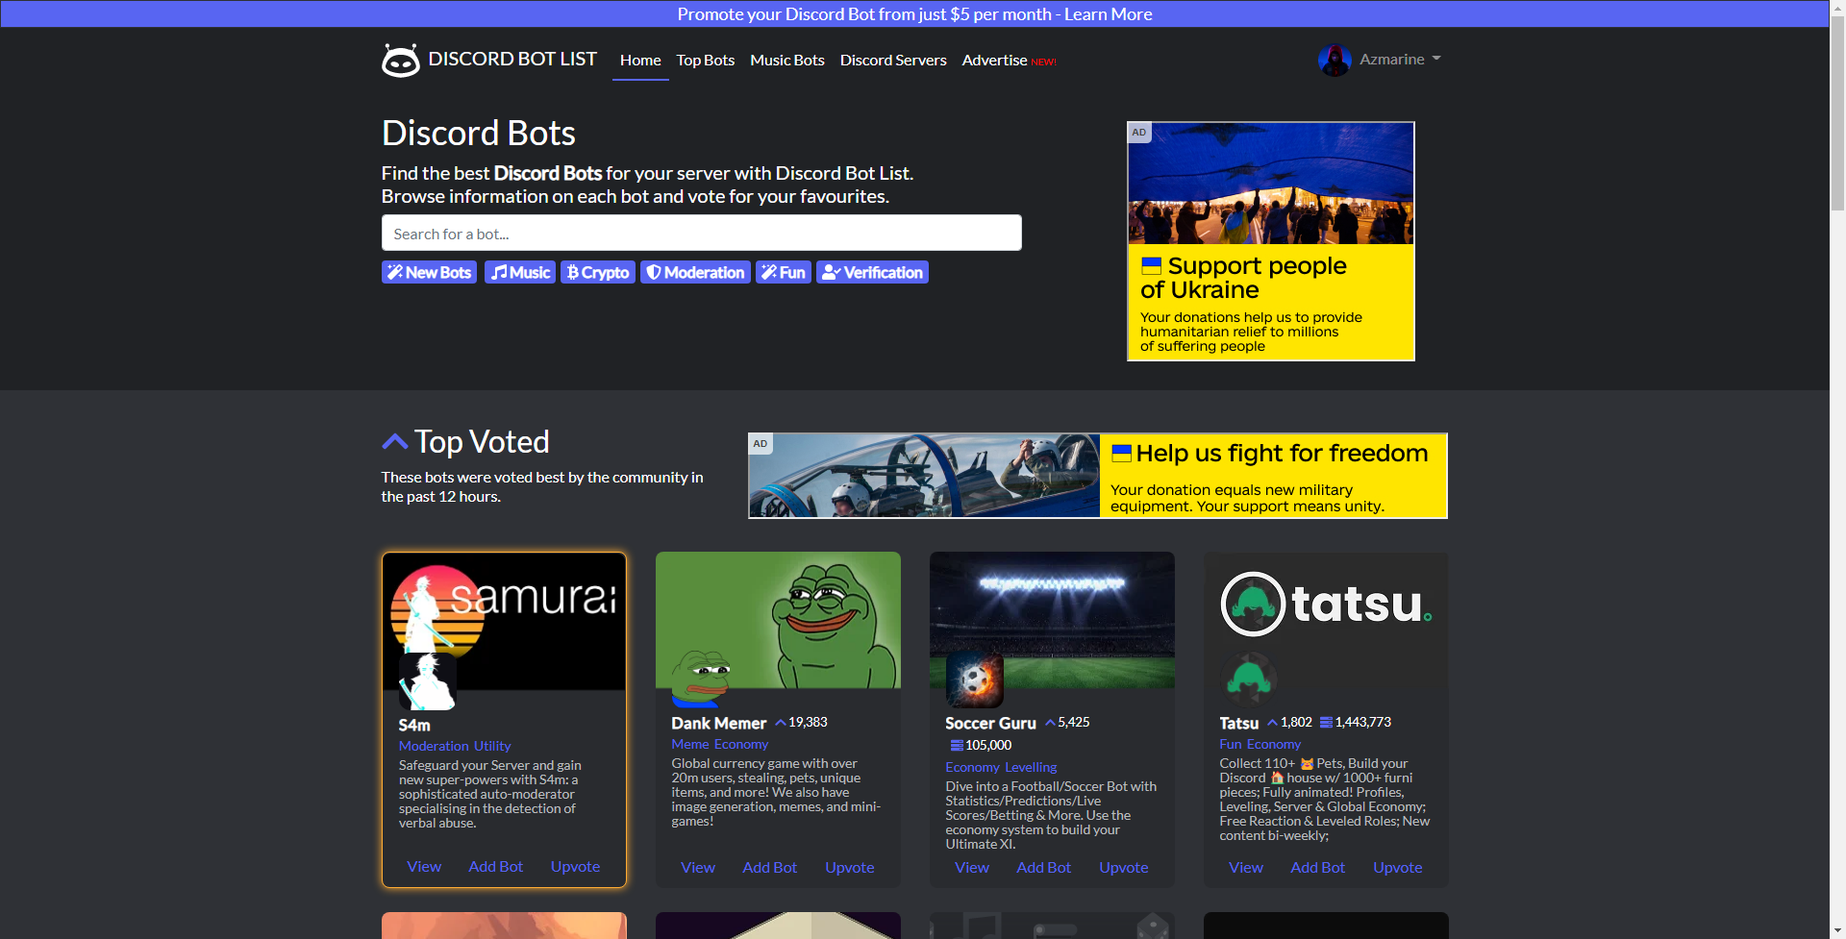Click Add Bot for Soccer Guru
This screenshot has width=1846, height=939.
click(1044, 867)
